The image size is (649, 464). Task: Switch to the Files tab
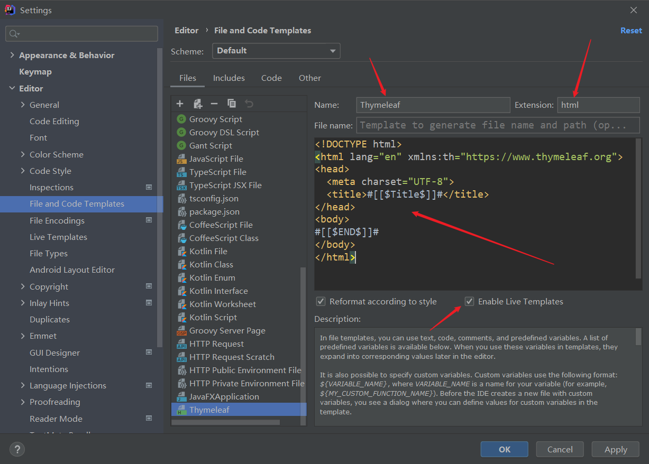tap(188, 78)
